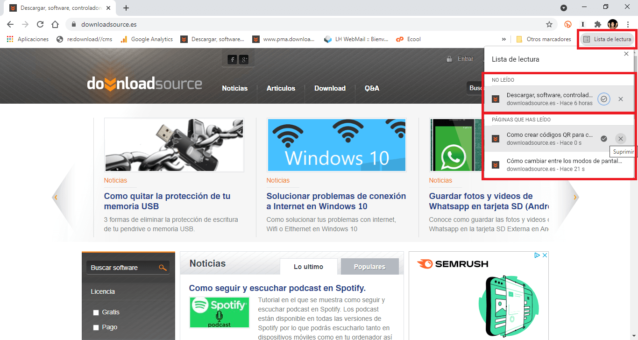The width and height of the screenshot is (638, 340).
Task: Select the Populares tab
Action: 370,267
